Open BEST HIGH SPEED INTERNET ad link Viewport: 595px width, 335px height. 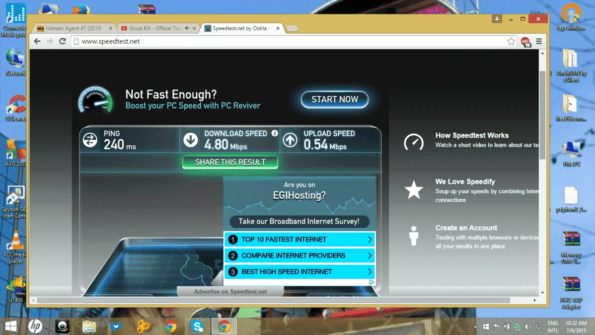[x=299, y=271]
